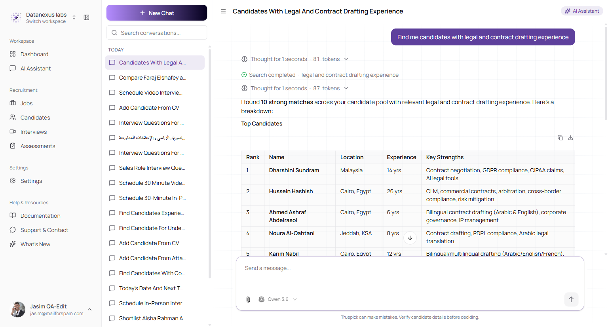608x327 pixels.
Task: Select candidate Dharshini Sundram
Action: pyautogui.click(x=294, y=170)
